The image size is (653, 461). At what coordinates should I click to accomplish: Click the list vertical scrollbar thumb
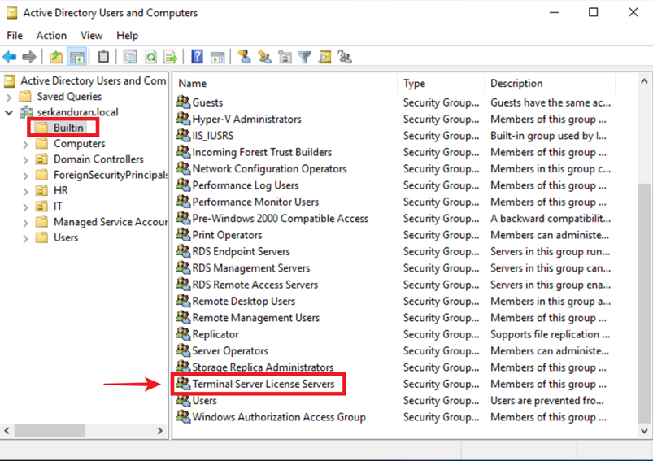click(x=644, y=302)
